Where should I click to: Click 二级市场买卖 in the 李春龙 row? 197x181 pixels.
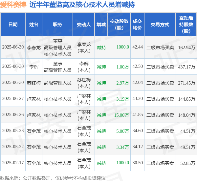[x=160, y=48]
